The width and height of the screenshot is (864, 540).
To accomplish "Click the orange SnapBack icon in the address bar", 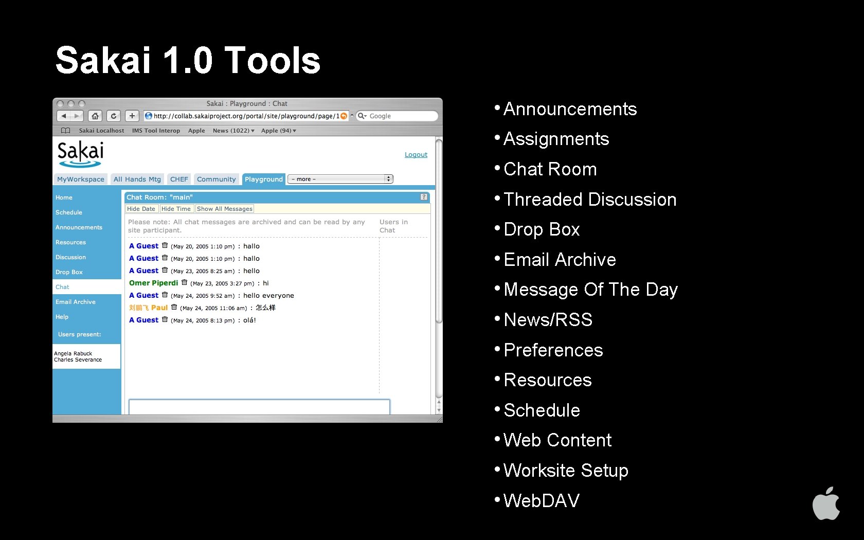I will tap(344, 116).
